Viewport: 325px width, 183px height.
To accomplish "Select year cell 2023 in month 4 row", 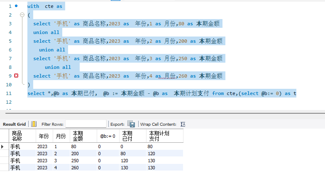I will point(44,168).
